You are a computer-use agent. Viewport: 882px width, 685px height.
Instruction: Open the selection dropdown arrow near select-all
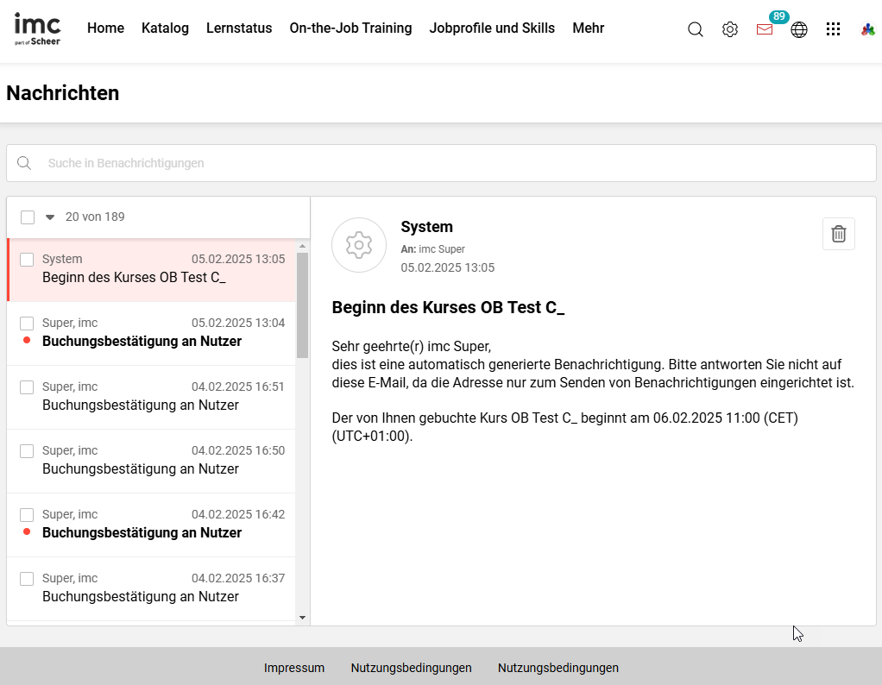click(49, 217)
